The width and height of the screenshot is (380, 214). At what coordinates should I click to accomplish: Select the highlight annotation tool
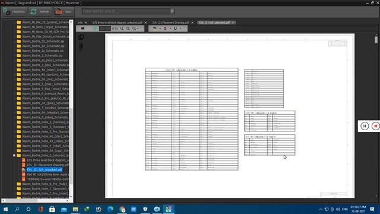coord(154,29)
